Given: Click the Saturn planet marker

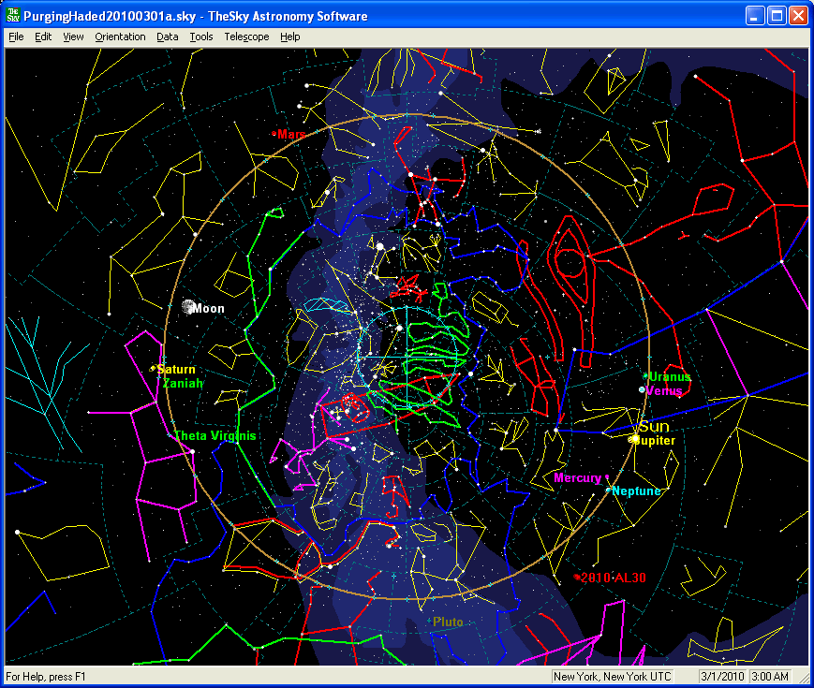Looking at the screenshot, I should [x=153, y=369].
